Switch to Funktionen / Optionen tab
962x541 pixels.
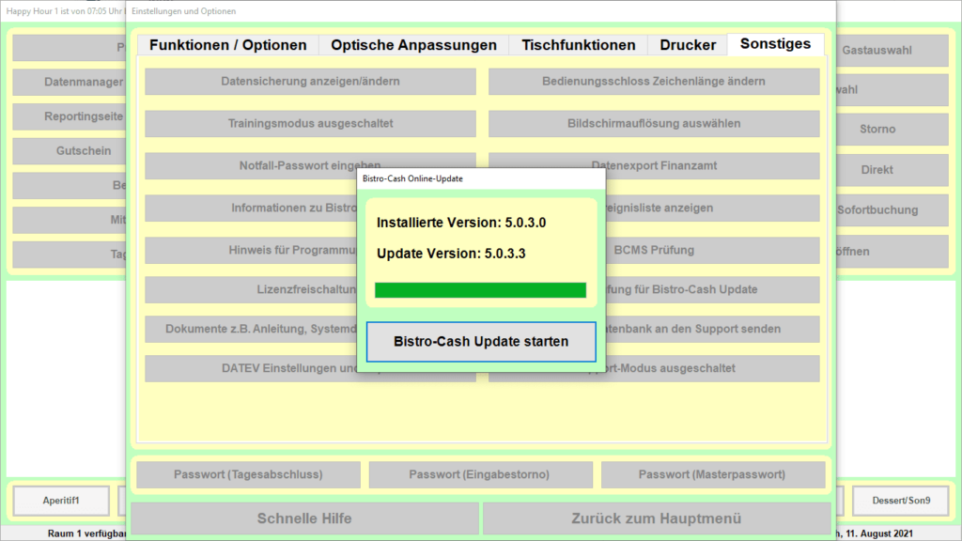click(227, 45)
